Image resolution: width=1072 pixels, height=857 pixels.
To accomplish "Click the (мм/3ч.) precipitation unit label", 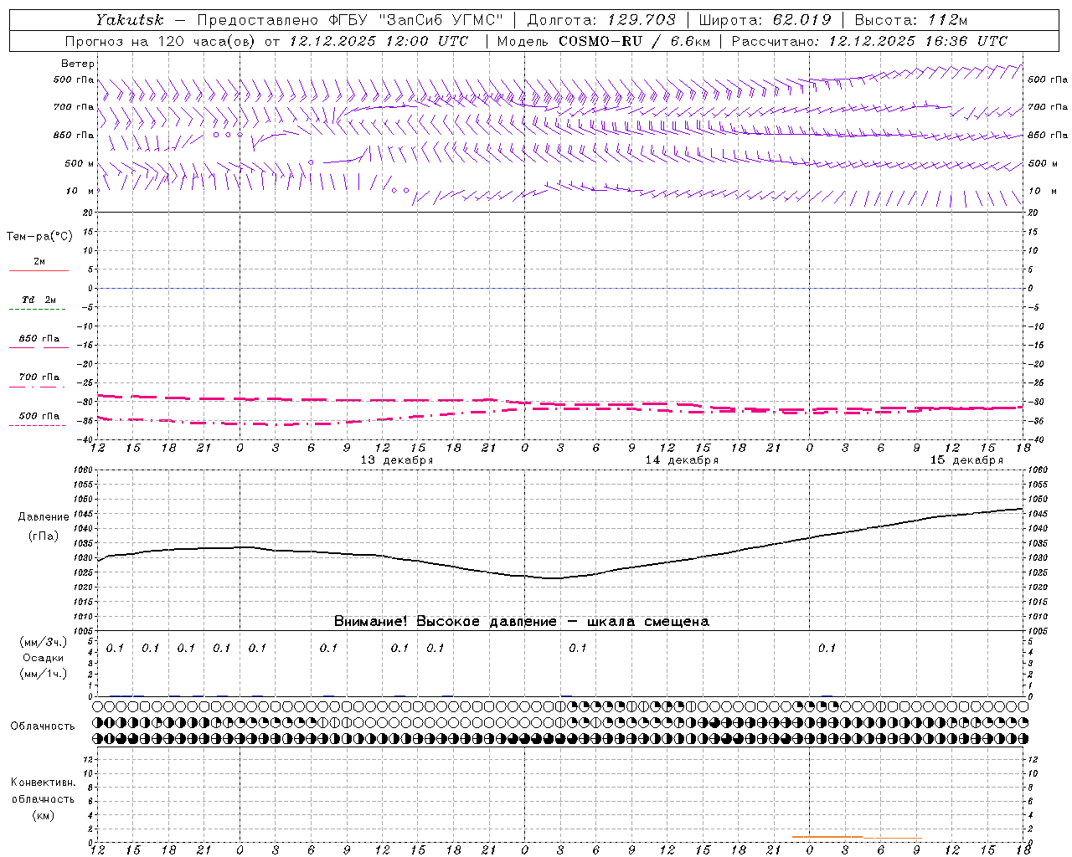I will pos(43,643).
